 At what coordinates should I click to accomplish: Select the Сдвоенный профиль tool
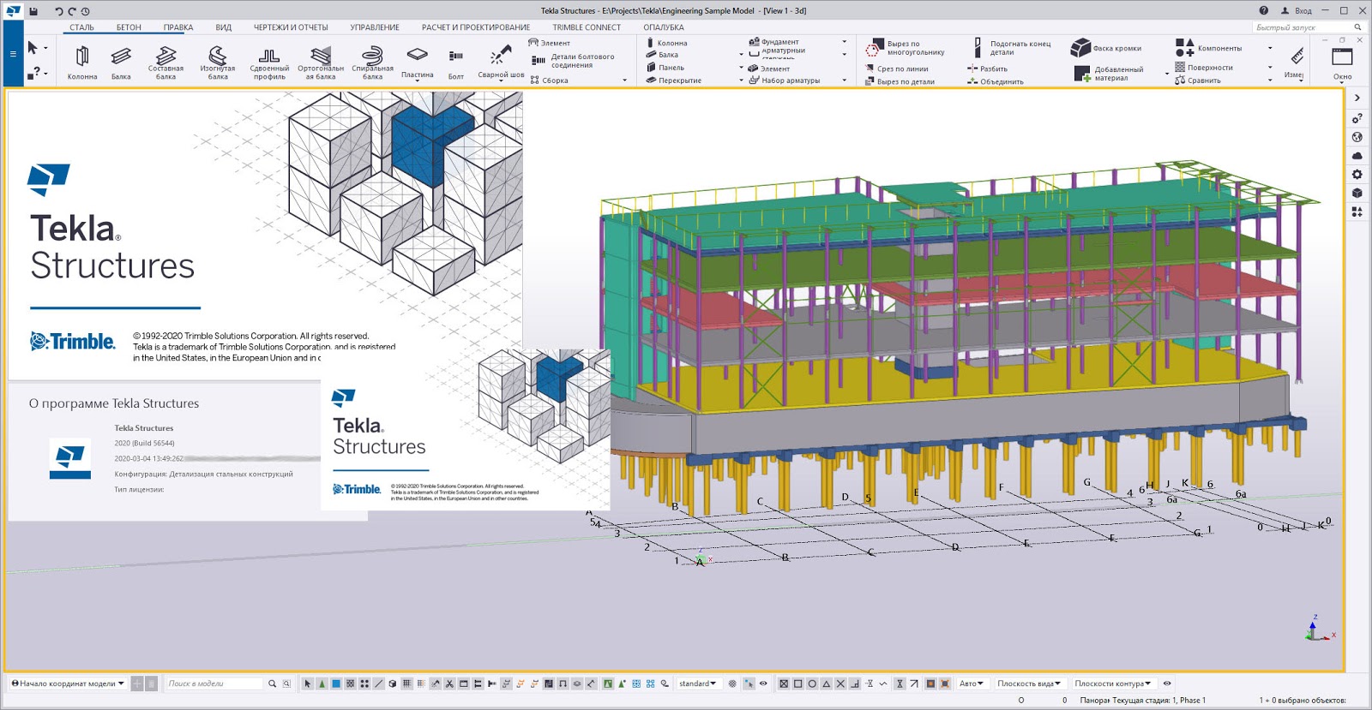[x=269, y=63]
